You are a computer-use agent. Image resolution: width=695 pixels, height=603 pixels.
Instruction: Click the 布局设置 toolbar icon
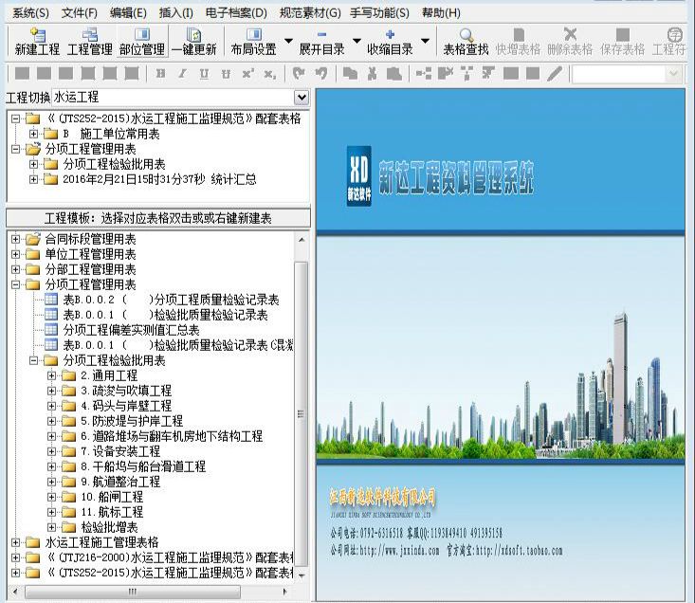[253, 35]
